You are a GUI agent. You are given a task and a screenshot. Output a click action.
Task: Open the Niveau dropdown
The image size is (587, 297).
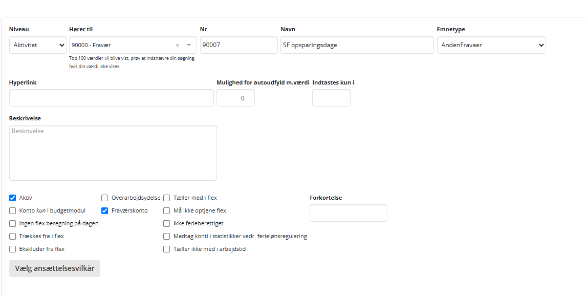pyautogui.click(x=37, y=45)
